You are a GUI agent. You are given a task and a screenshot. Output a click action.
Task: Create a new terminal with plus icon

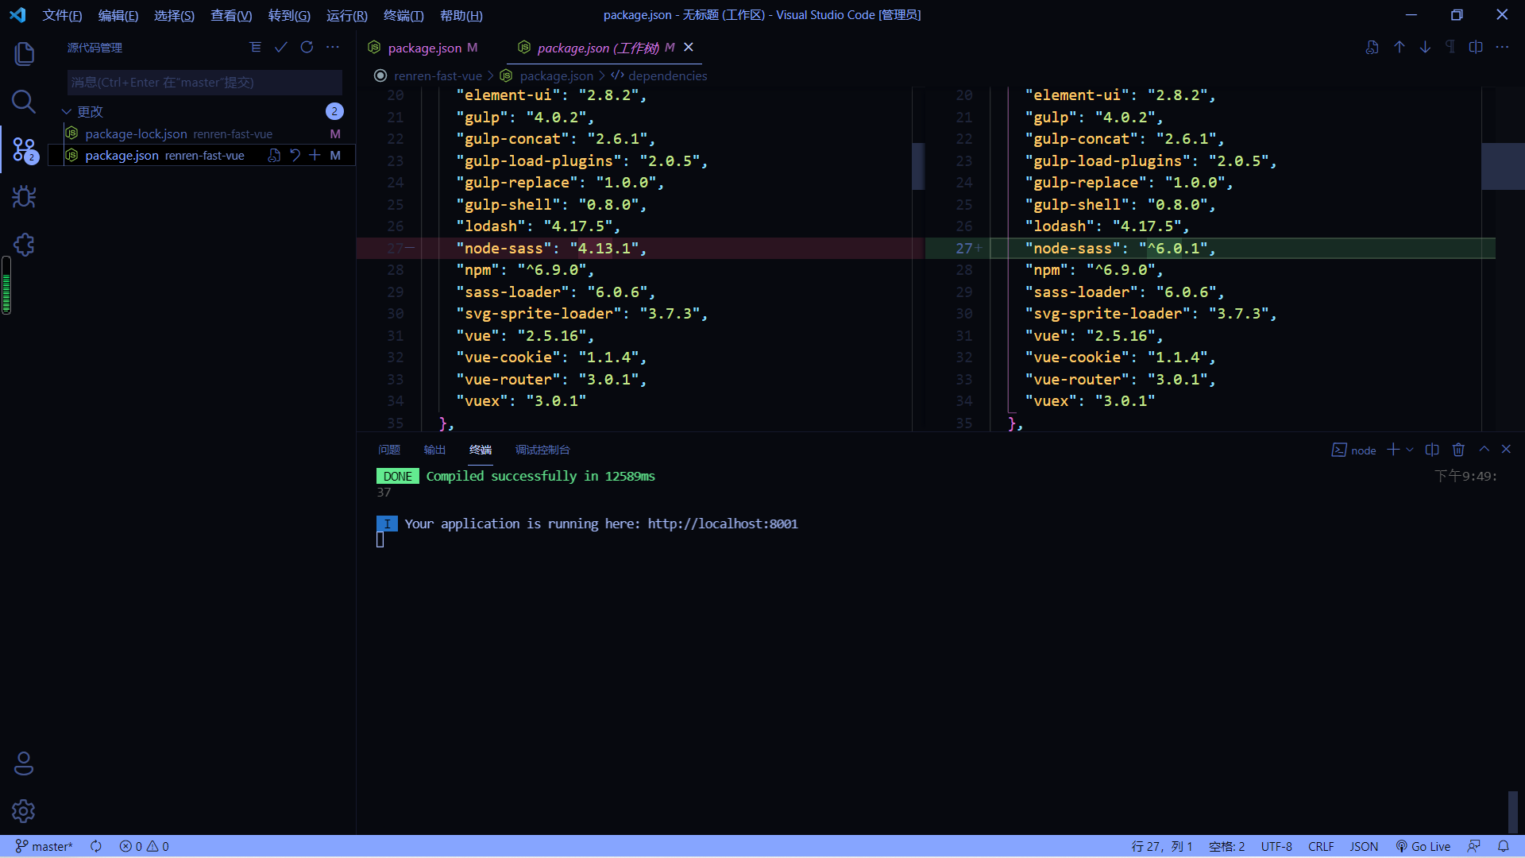click(1392, 450)
